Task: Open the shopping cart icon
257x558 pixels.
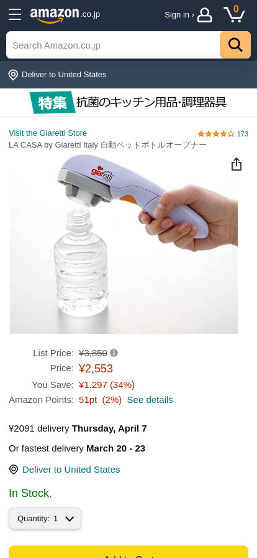Action: [234, 14]
